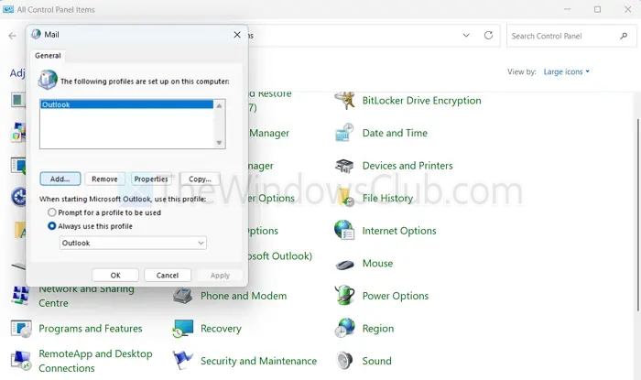Open the Power Options link
Screen dimensions: 641x380
tap(396, 296)
